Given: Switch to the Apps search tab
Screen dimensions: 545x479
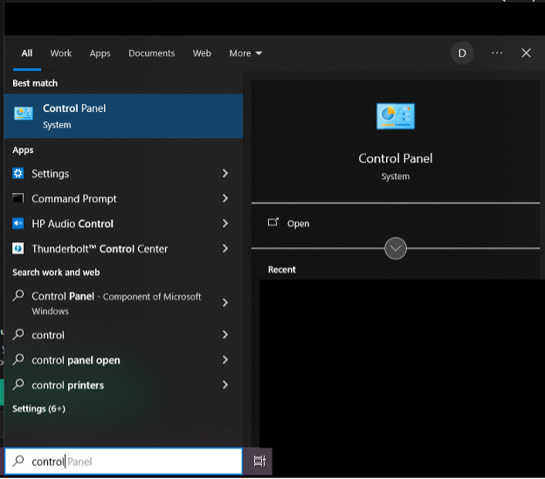Looking at the screenshot, I should pyautogui.click(x=100, y=53).
